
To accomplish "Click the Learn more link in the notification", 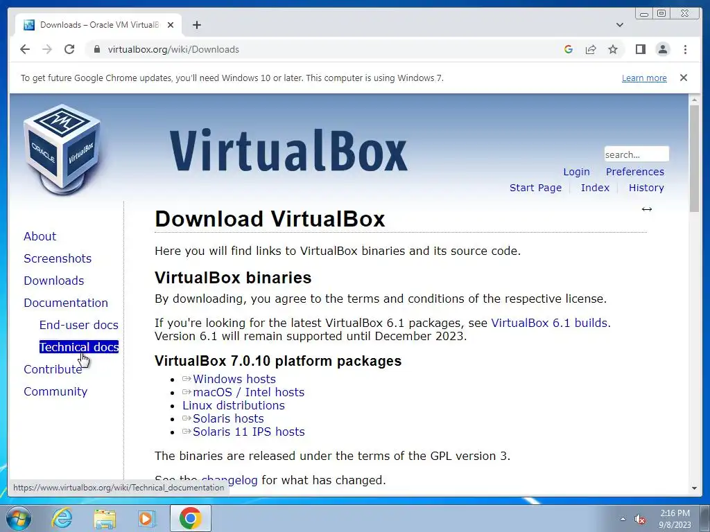I will pos(644,78).
